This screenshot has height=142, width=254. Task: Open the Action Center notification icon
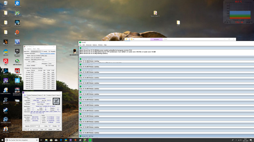[251, 140]
